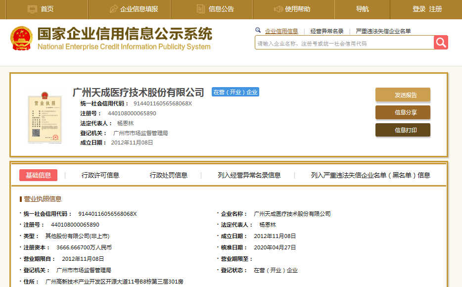Click the 在营（开业）企业 status badge

[235, 92]
